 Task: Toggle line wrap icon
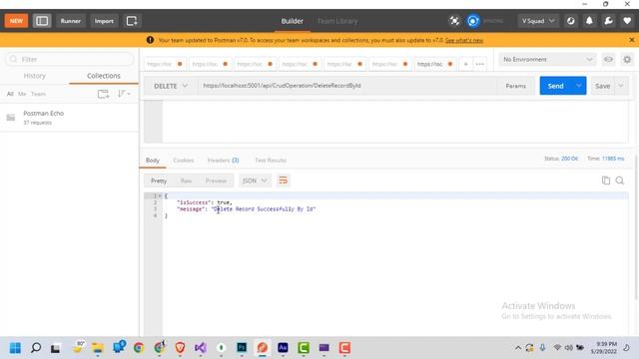pos(284,180)
